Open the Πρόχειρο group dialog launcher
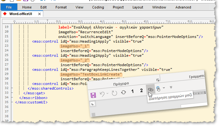The image size is (219, 126). (158, 80)
